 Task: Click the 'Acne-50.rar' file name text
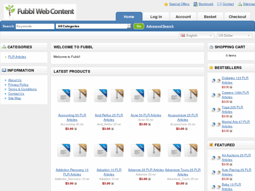[146, 120]
